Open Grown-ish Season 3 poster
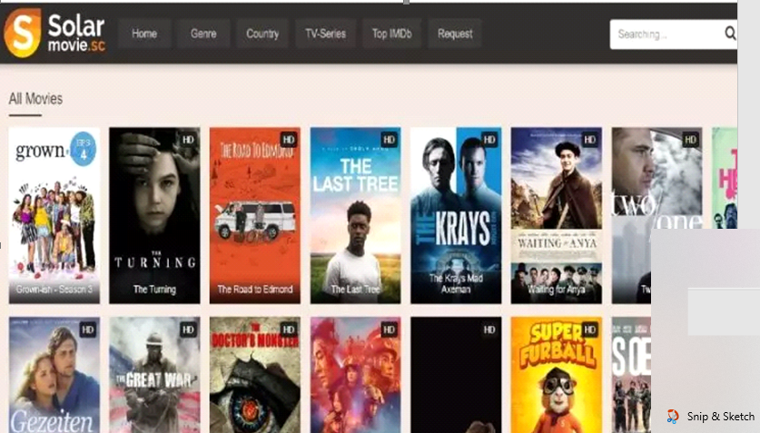 54,215
